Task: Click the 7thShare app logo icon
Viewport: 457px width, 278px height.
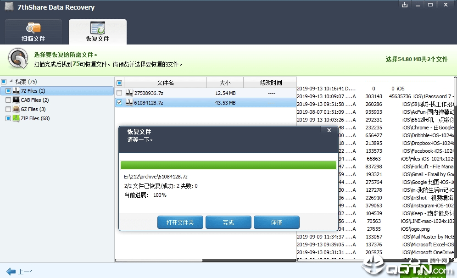Action: 9,6
